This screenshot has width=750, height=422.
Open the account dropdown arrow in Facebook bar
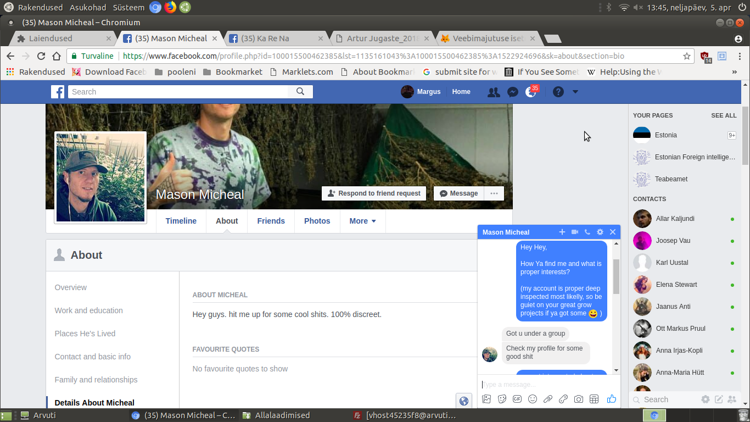(x=575, y=92)
